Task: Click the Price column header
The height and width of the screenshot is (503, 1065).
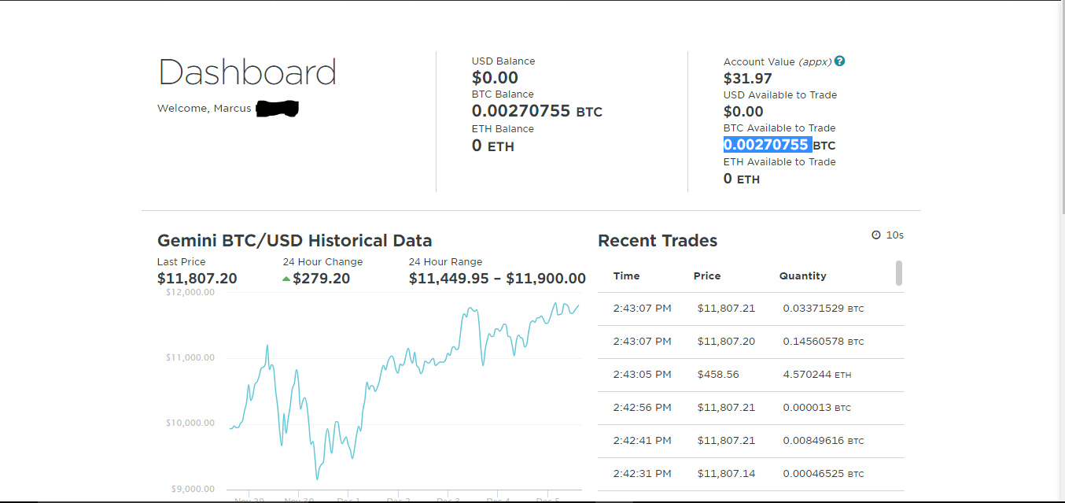Action: point(707,276)
